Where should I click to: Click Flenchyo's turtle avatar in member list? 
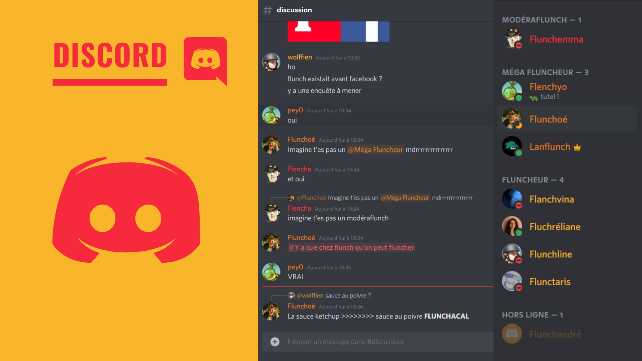pyautogui.click(x=512, y=91)
